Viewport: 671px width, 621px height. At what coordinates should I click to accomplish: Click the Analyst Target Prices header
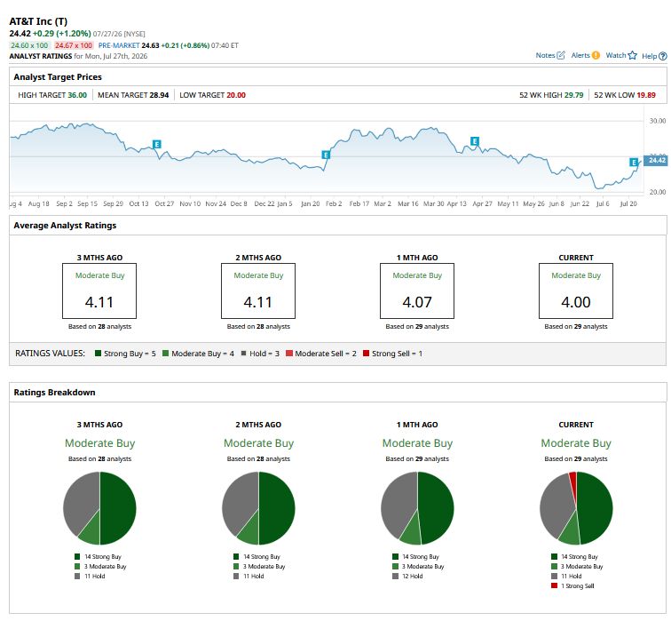[58, 76]
